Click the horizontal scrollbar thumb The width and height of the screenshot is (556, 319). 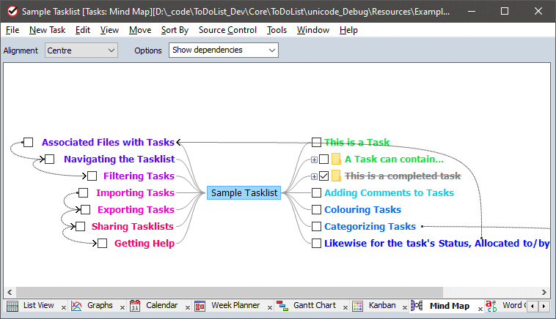coord(227,292)
